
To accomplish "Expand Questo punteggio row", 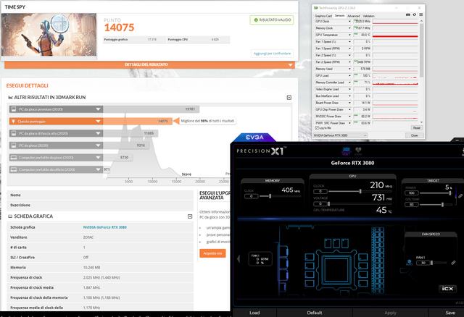I will coord(98,122).
